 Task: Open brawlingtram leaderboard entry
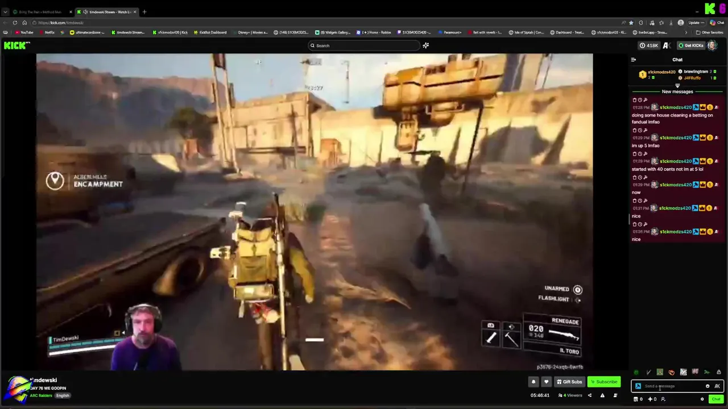(x=698, y=72)
